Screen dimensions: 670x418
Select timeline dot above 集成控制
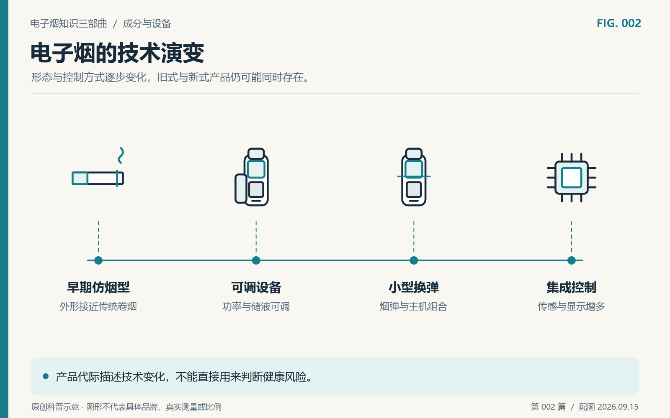(572, 260)
